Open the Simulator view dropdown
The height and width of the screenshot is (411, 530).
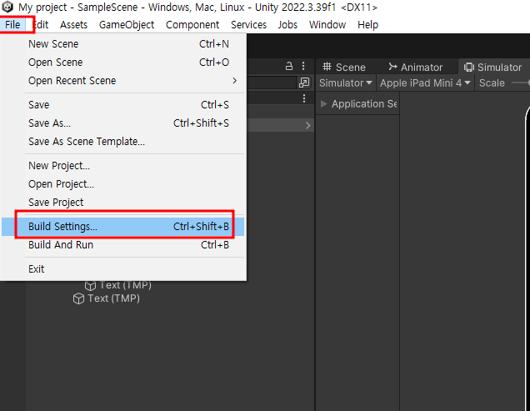pos(346,83)
